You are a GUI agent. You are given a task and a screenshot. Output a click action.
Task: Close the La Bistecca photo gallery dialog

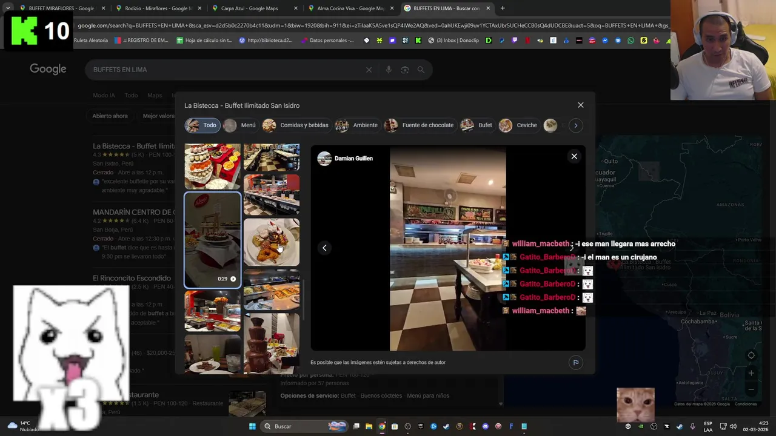coord(580,105)
